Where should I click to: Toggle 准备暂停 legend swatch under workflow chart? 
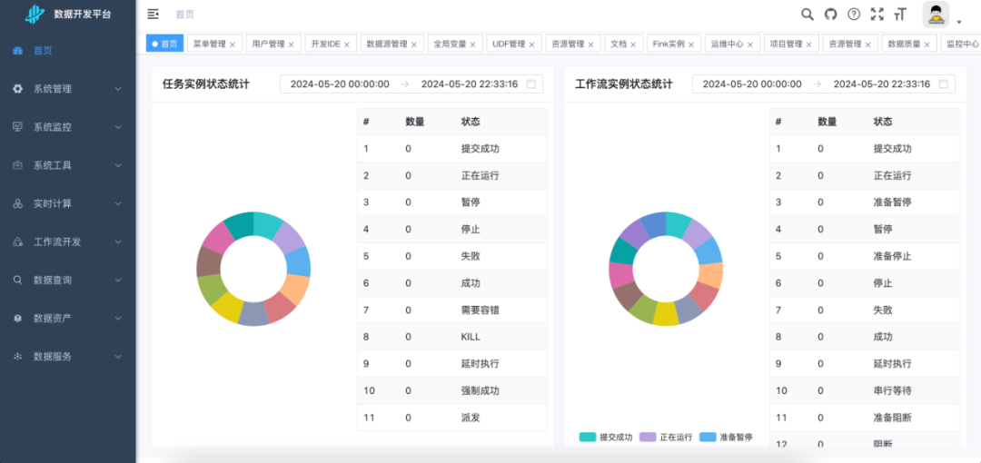click(707, 437)
